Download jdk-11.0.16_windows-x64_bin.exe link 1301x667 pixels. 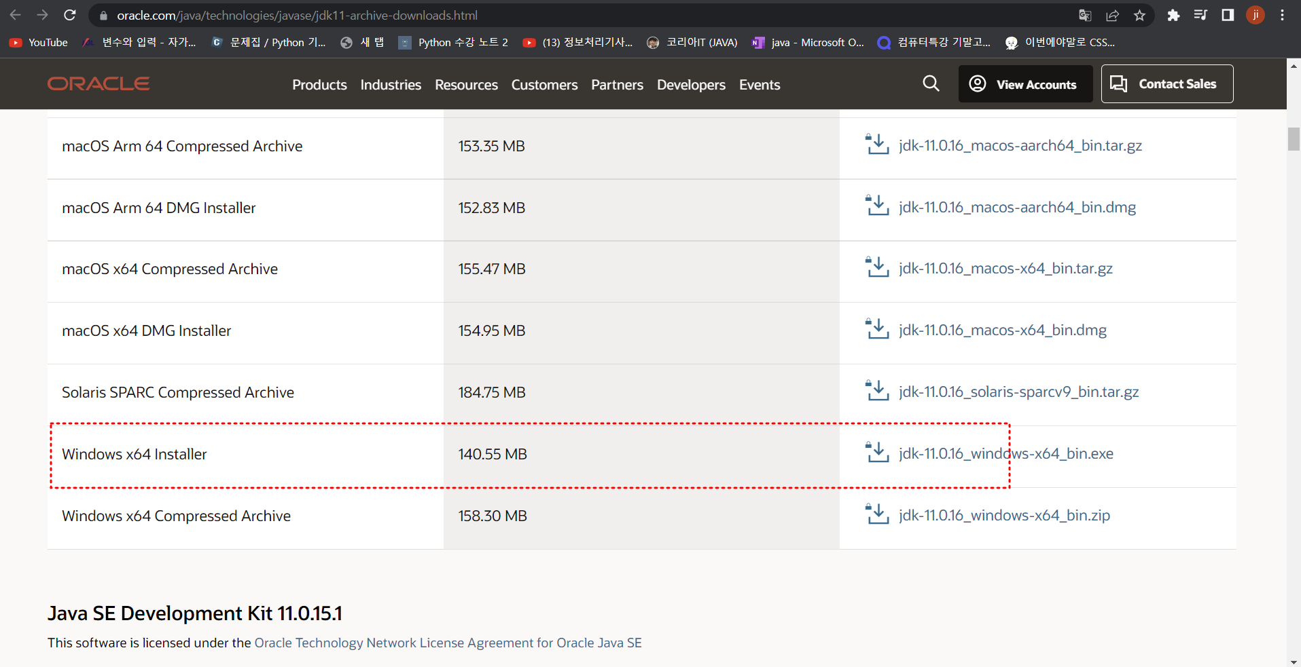coord(1005,453)
